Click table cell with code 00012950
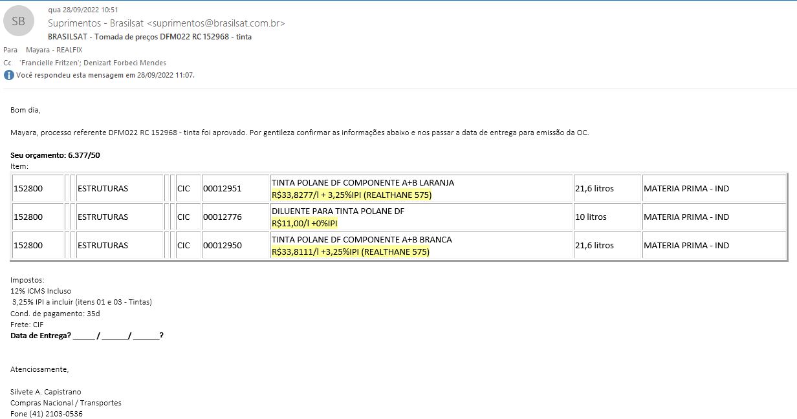This screenshot has height=419, width=797. click(222, 246)
